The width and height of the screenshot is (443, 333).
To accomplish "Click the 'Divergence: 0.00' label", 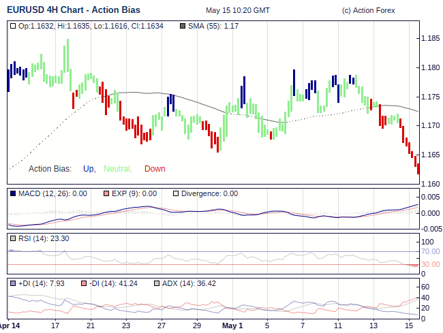I will 210,193.
